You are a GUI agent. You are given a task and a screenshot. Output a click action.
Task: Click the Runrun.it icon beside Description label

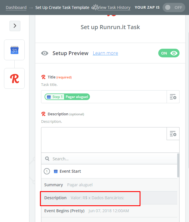point(43,114)
